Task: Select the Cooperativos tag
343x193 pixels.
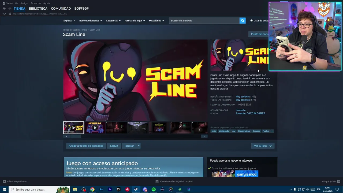Action: click(x=244, y=131)
